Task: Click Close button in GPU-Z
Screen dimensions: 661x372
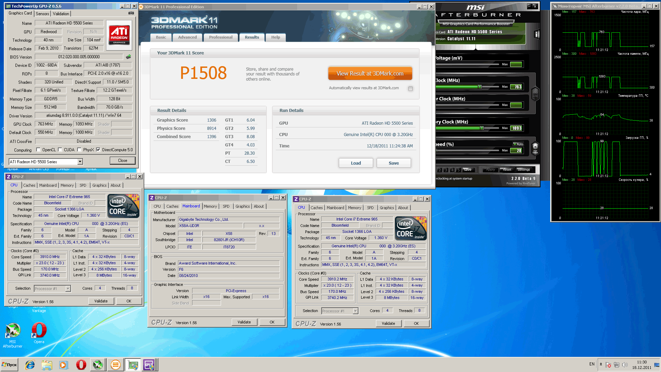Action: coord(123,161)
